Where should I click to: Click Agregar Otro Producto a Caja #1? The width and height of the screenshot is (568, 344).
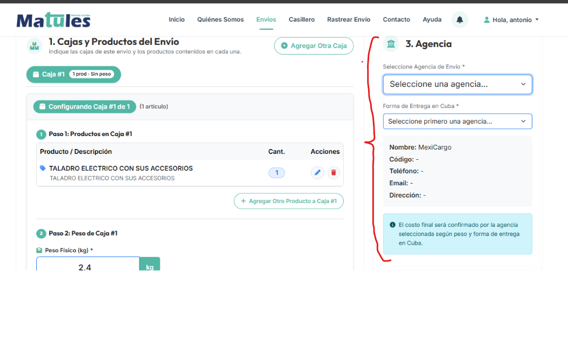[289, 201]
